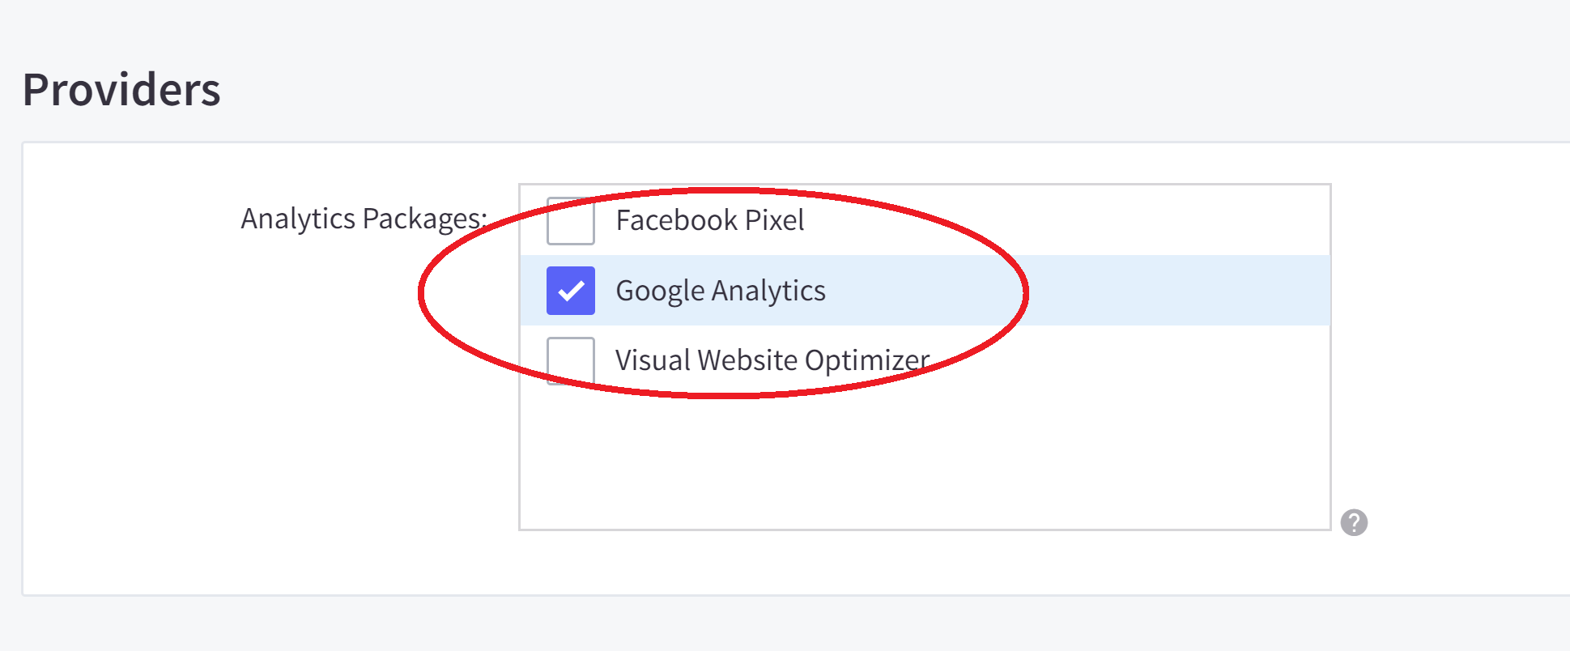1570x651 pixels.
Task: Check the Facebook Pixel checkbox
Action: pos(571,220)
